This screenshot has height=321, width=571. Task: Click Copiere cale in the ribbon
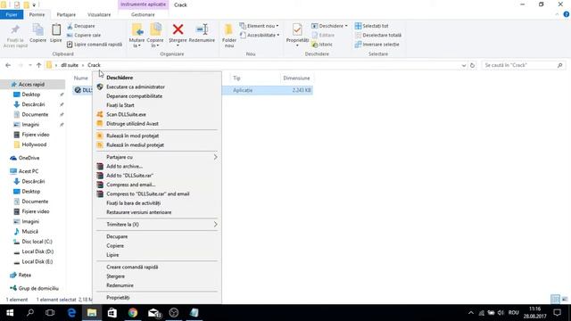(x=84, y=35)
